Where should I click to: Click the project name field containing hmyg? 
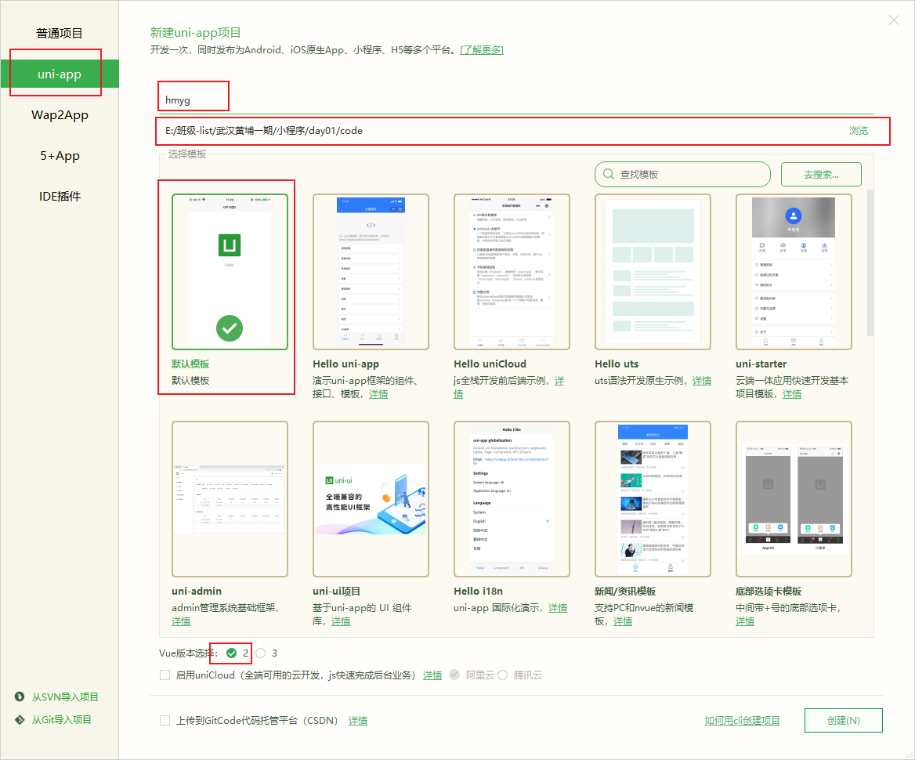click(x=515, y=100)
